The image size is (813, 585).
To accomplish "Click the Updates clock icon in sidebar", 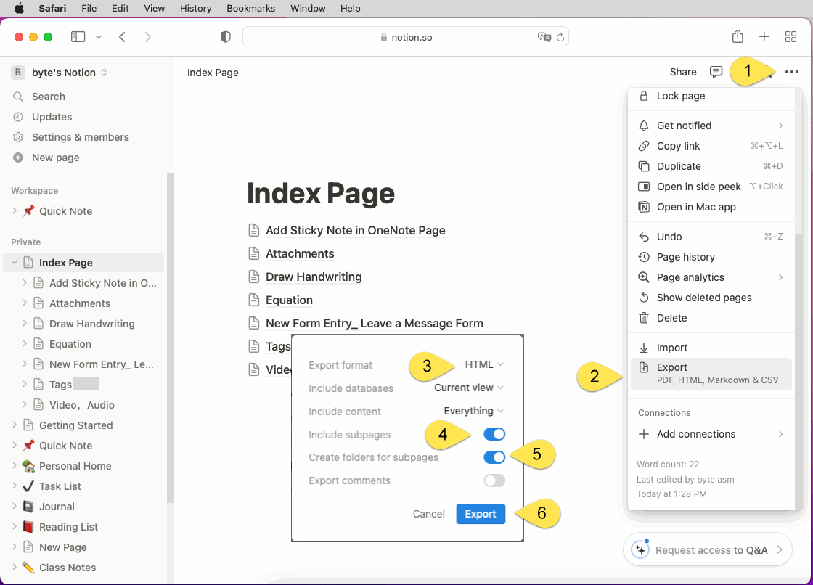I will tap(18, 117).
